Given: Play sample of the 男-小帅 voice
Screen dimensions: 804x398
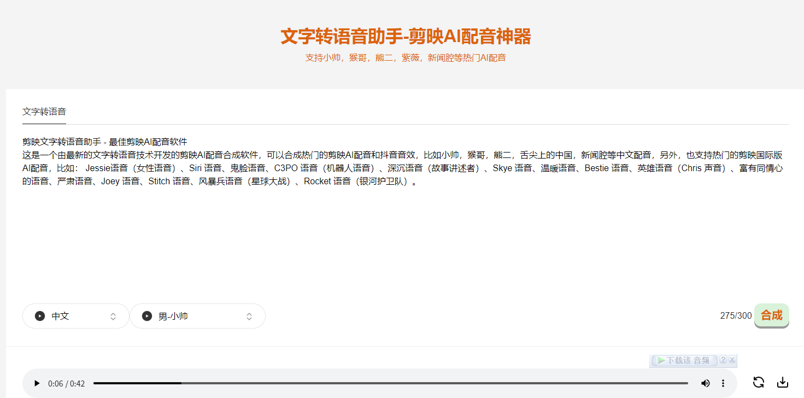Looking at the screenshot, I should coord(146,316).
